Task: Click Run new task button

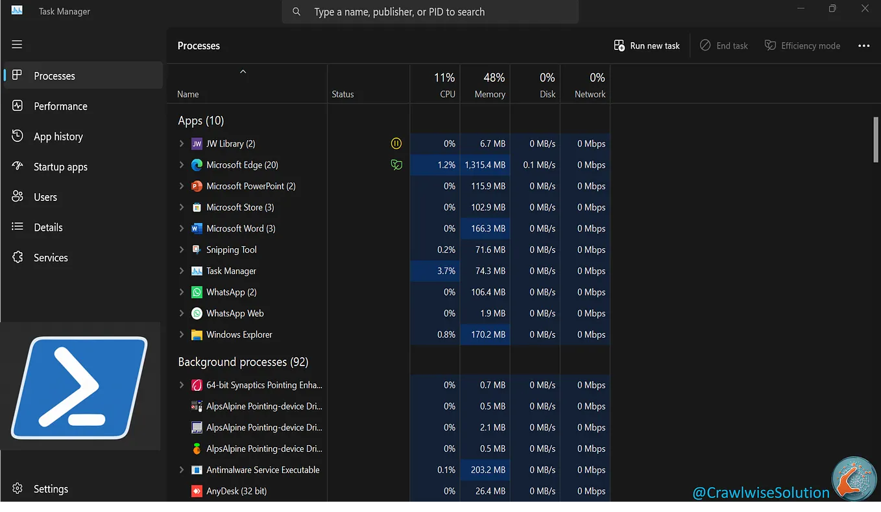Action: click(x=647, y=45)
